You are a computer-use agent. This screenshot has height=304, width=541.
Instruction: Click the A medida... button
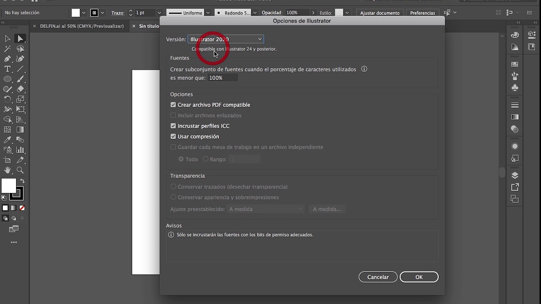(x=327, y=209)
